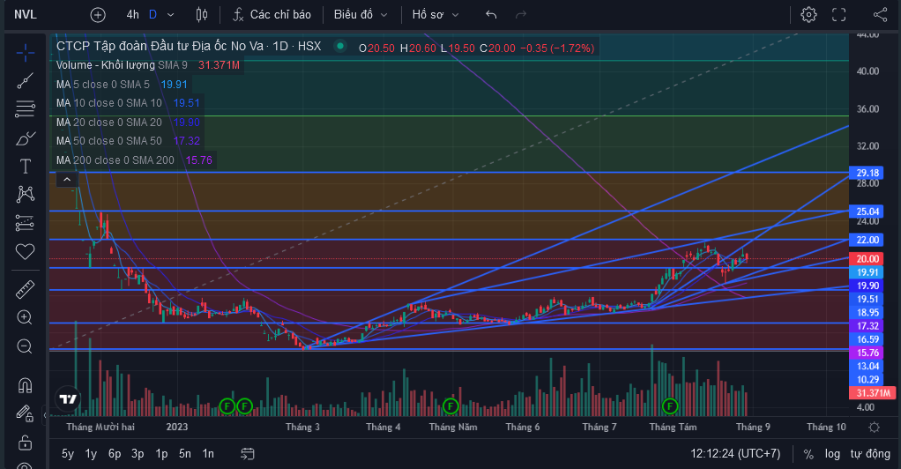The image size is (901, 469).
Task: Click the heart favorites icon
Action: point(26,251)
